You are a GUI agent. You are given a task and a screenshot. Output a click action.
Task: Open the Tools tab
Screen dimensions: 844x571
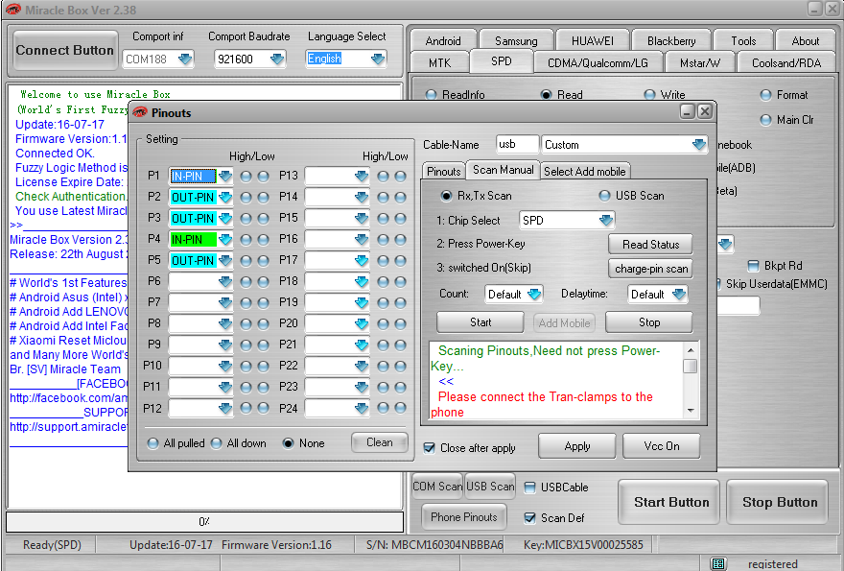743,41
